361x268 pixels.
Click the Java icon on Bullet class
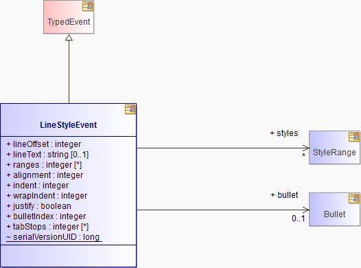354,199
